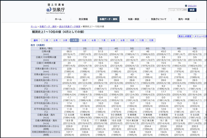
Task: Open the 防災情報 navigation tab
Action: [83, 19]
